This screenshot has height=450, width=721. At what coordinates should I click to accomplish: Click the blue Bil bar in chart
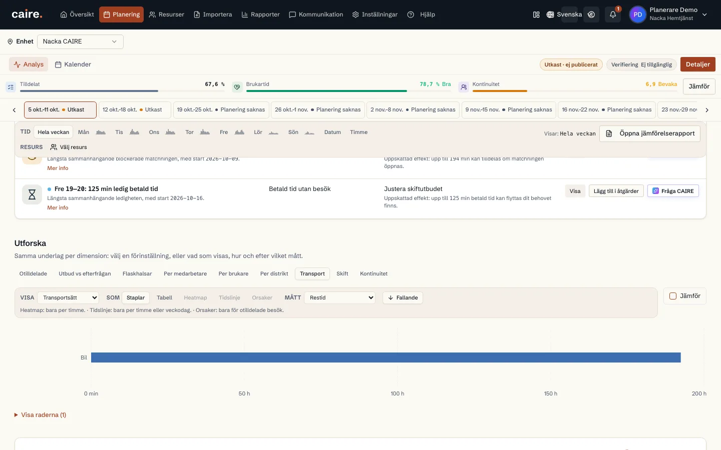(x=386, y=357)
